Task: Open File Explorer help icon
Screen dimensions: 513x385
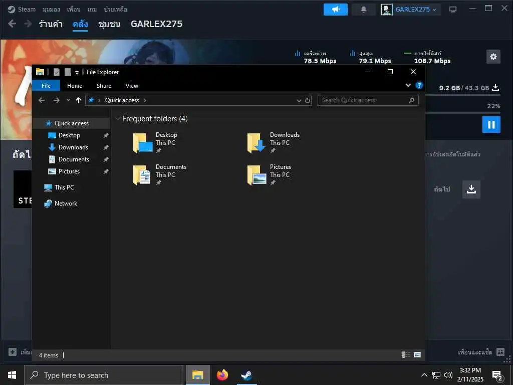Action: 419,85
